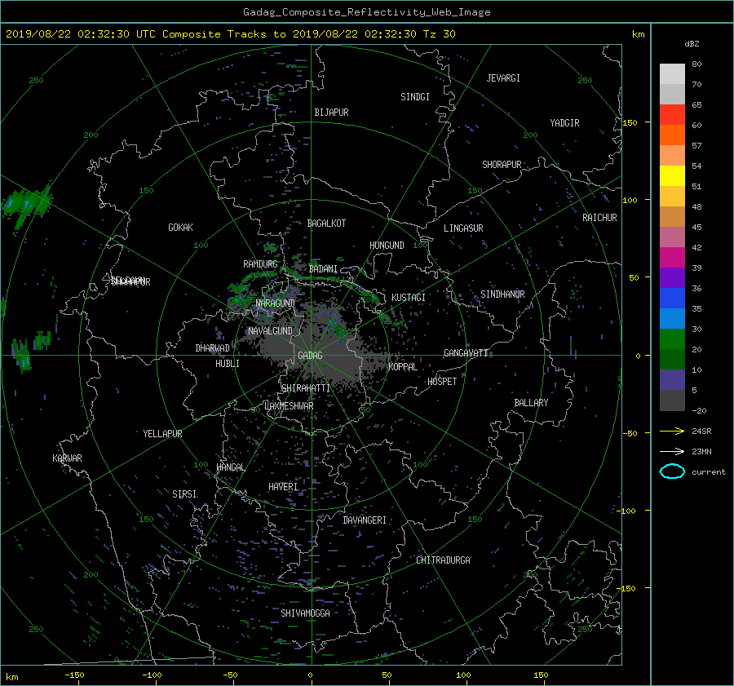Click the SHORAPUR city label
Viewport: 734px width, 686px height.
click(502, 165)
